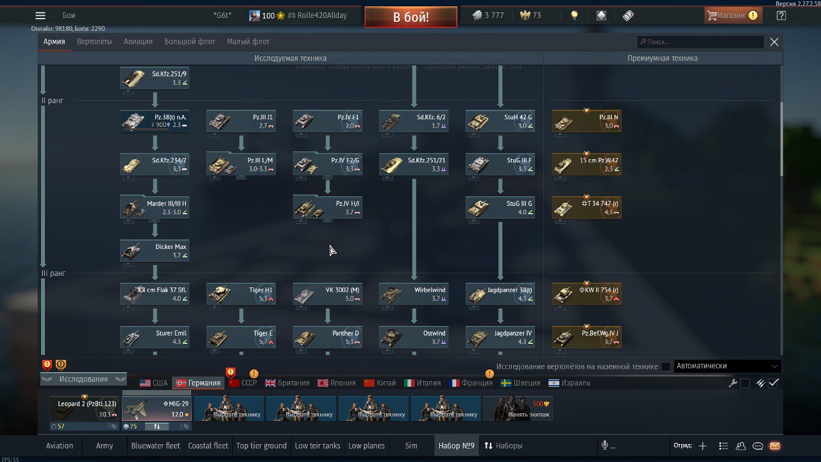Toggle helicopter research on ground vehicles checkbox

click(x=666, y=366)
